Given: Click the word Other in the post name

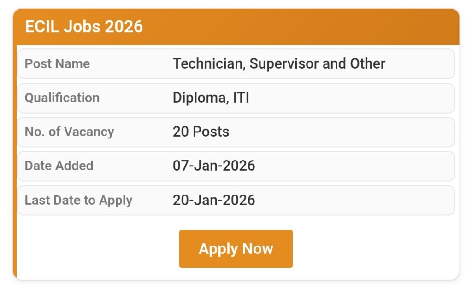Looking at the screenshot, I should (367, 63).
